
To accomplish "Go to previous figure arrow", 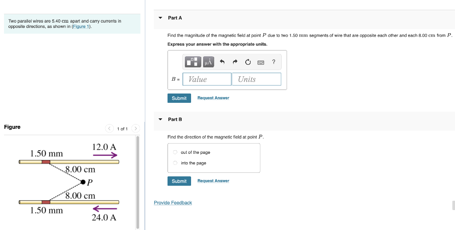I will pos(109,129).
